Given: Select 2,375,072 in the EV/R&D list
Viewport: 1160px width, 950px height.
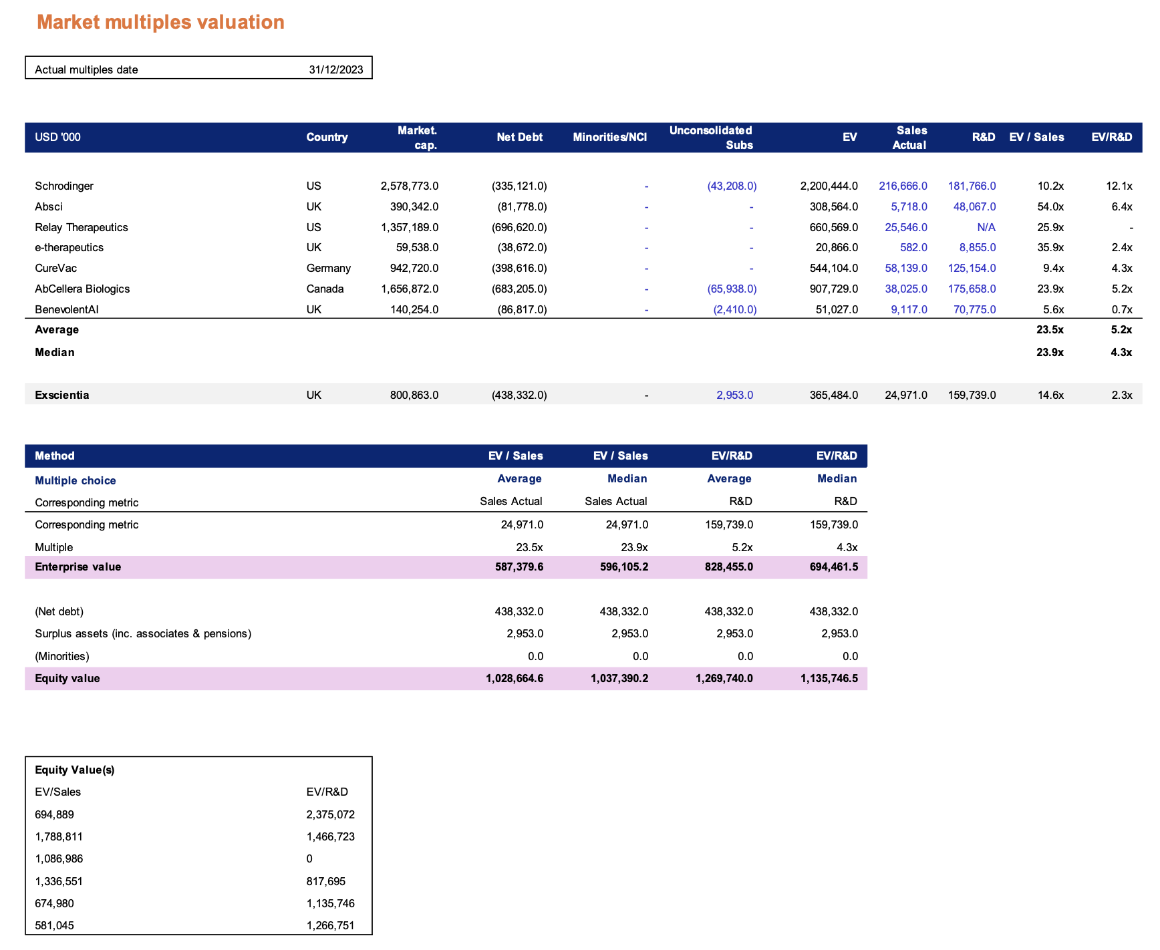Looking at the screenshot, I should point(330,814).
